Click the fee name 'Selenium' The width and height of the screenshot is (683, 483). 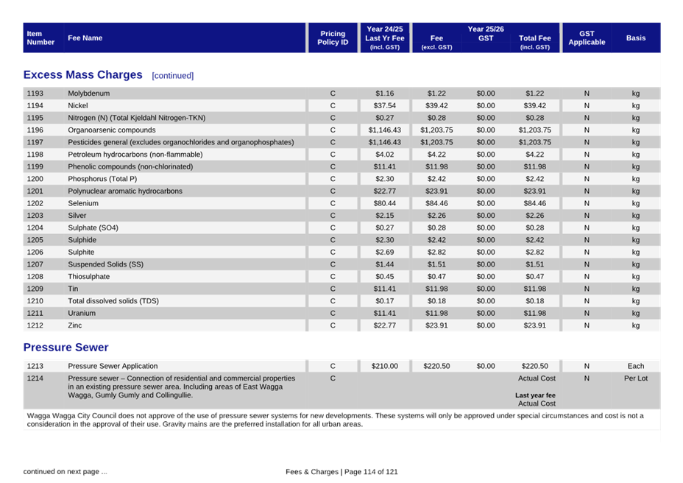[x=83, y=203]
